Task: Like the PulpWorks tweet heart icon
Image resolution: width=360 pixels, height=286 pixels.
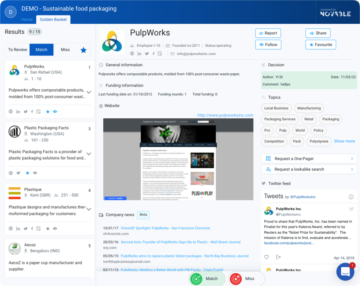Action: (x=266, y=257)
